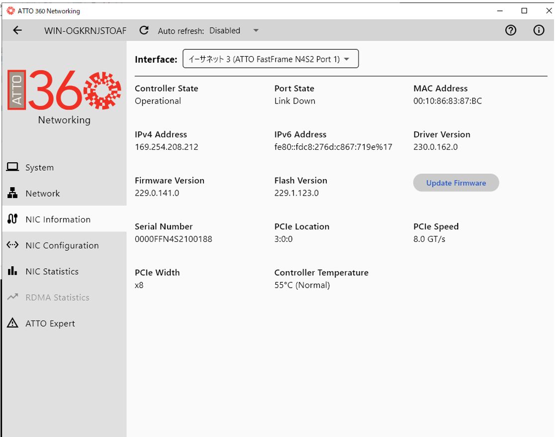555x437 pixels.
Task: Select the IPv6 address fe80::fdc8:276d:c867:719e%17
Action: click(x=333, y=147)
